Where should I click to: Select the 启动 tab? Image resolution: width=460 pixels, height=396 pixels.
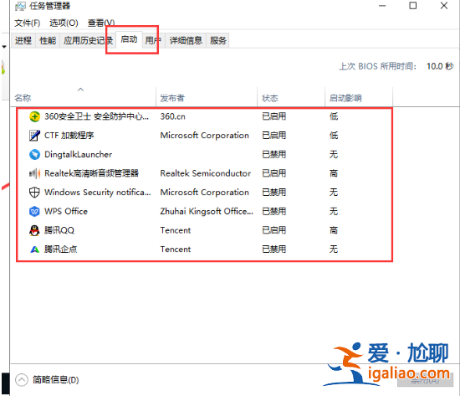coord(129,39)
